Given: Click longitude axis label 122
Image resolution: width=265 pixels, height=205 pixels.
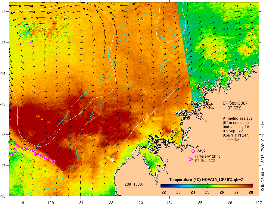Looking at the screenshot, I should click(x=110, y=203).
